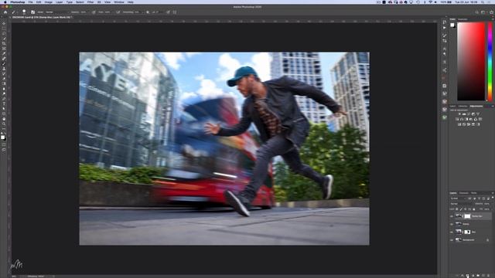Select the Brush tool in the toolbar

(x=4, y=63)
